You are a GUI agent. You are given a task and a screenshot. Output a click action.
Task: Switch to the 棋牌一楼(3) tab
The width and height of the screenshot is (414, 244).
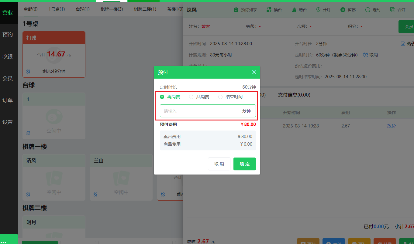[x=111, y=9]
